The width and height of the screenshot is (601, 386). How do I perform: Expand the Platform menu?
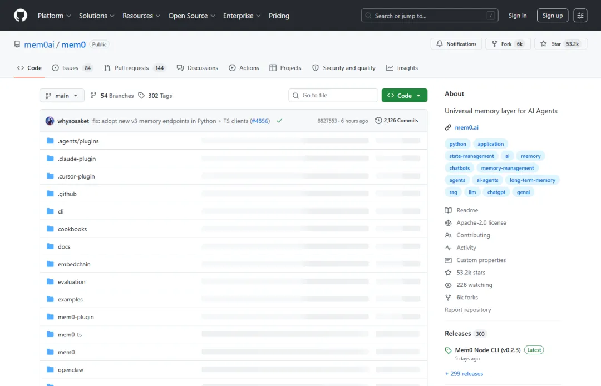point(54,16)
